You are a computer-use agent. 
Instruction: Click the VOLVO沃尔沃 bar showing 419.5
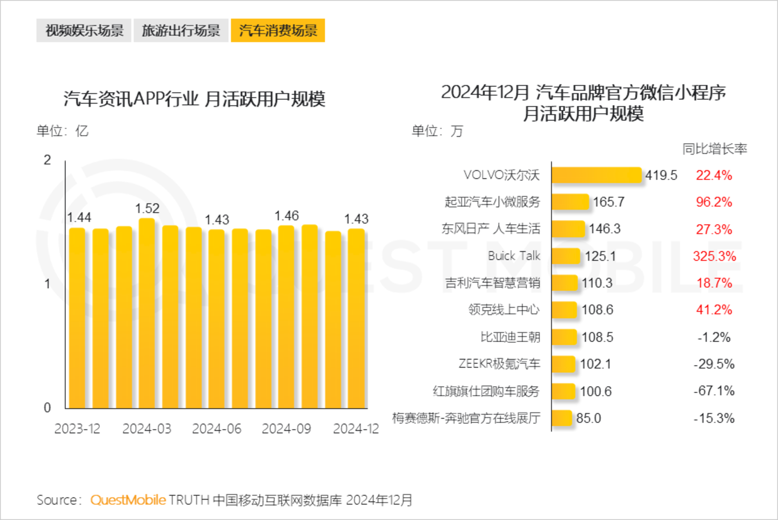[x=596, y=175]
